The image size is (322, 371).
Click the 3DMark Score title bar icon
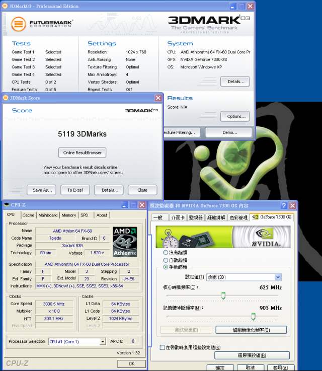point(6,98)
